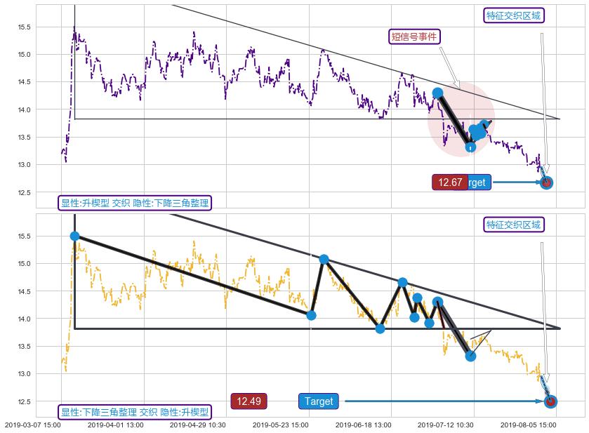
Task: Select the 显性:升楔型 交织 隐性:下降三角整理 caption
Action: pyautogui.click(x=133, y=203)
